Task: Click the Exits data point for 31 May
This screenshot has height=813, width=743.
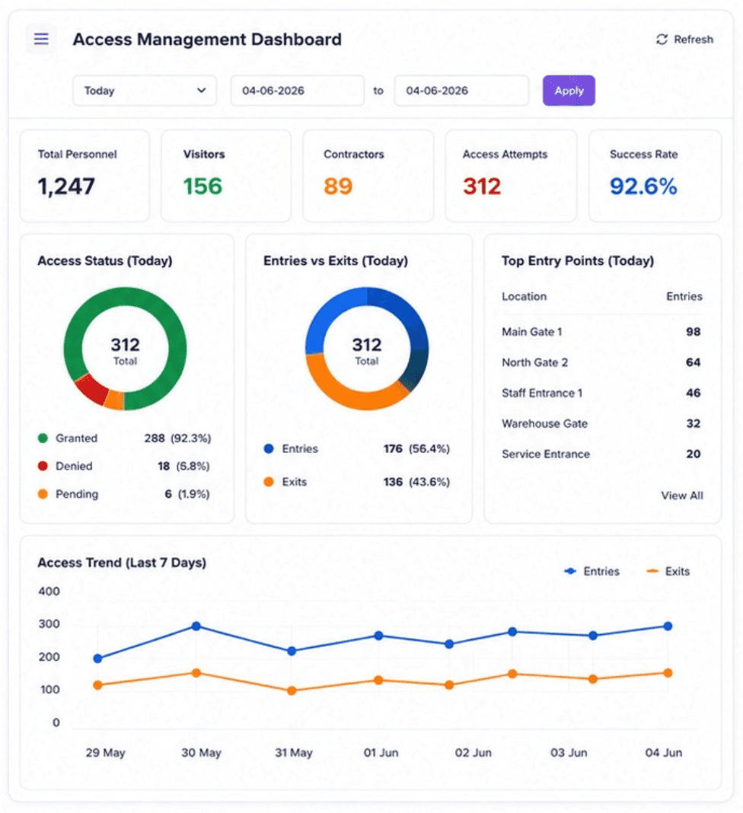Action: coord(292,690)
